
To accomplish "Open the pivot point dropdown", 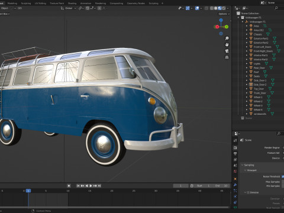I will 81,8.
